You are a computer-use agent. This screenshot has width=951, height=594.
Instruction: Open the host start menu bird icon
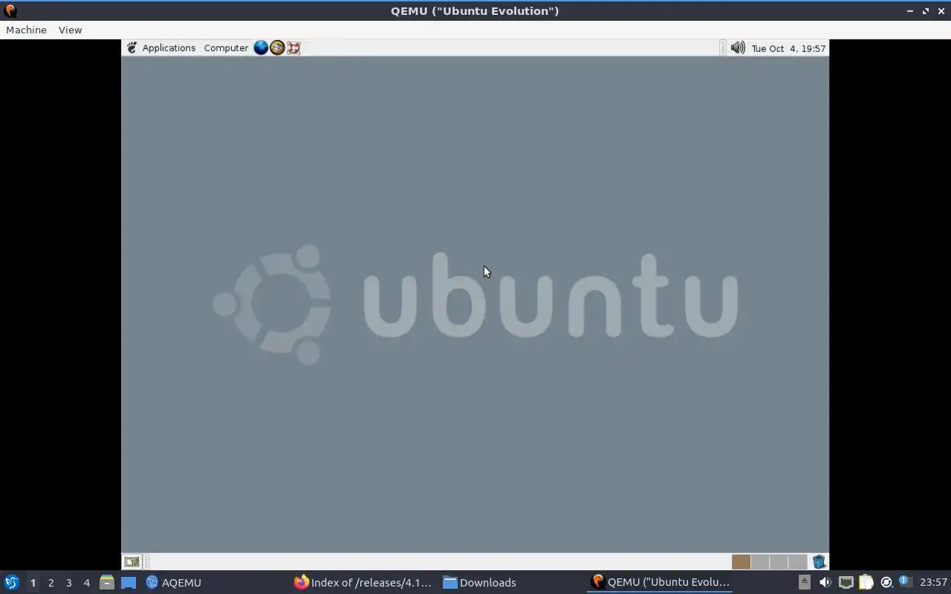11,582
